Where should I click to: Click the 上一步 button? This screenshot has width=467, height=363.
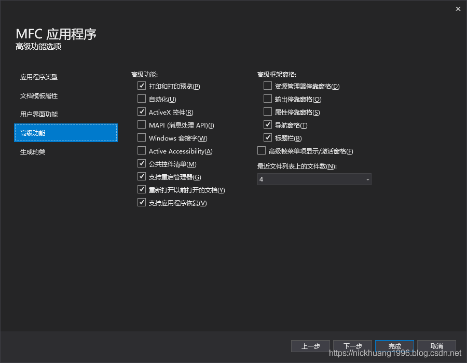[310, 346]
